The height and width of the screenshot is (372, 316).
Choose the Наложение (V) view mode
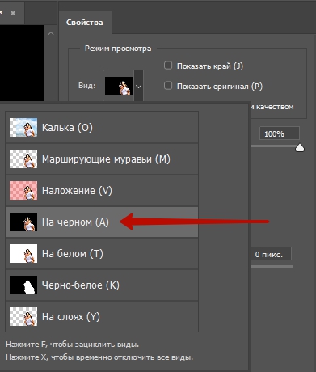102,191
